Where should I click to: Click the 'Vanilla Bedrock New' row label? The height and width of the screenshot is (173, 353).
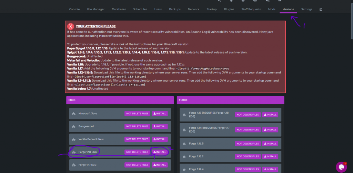click(91, 139)
